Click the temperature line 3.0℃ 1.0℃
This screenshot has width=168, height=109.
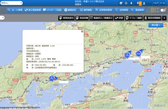point(41,59)
